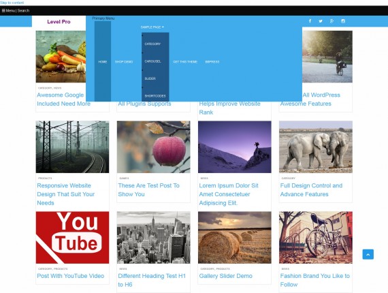Expand the Sample Page dropdown
The height and width of the screenshot is (293, 388).
pyautogui.click(x=152, y=27)
